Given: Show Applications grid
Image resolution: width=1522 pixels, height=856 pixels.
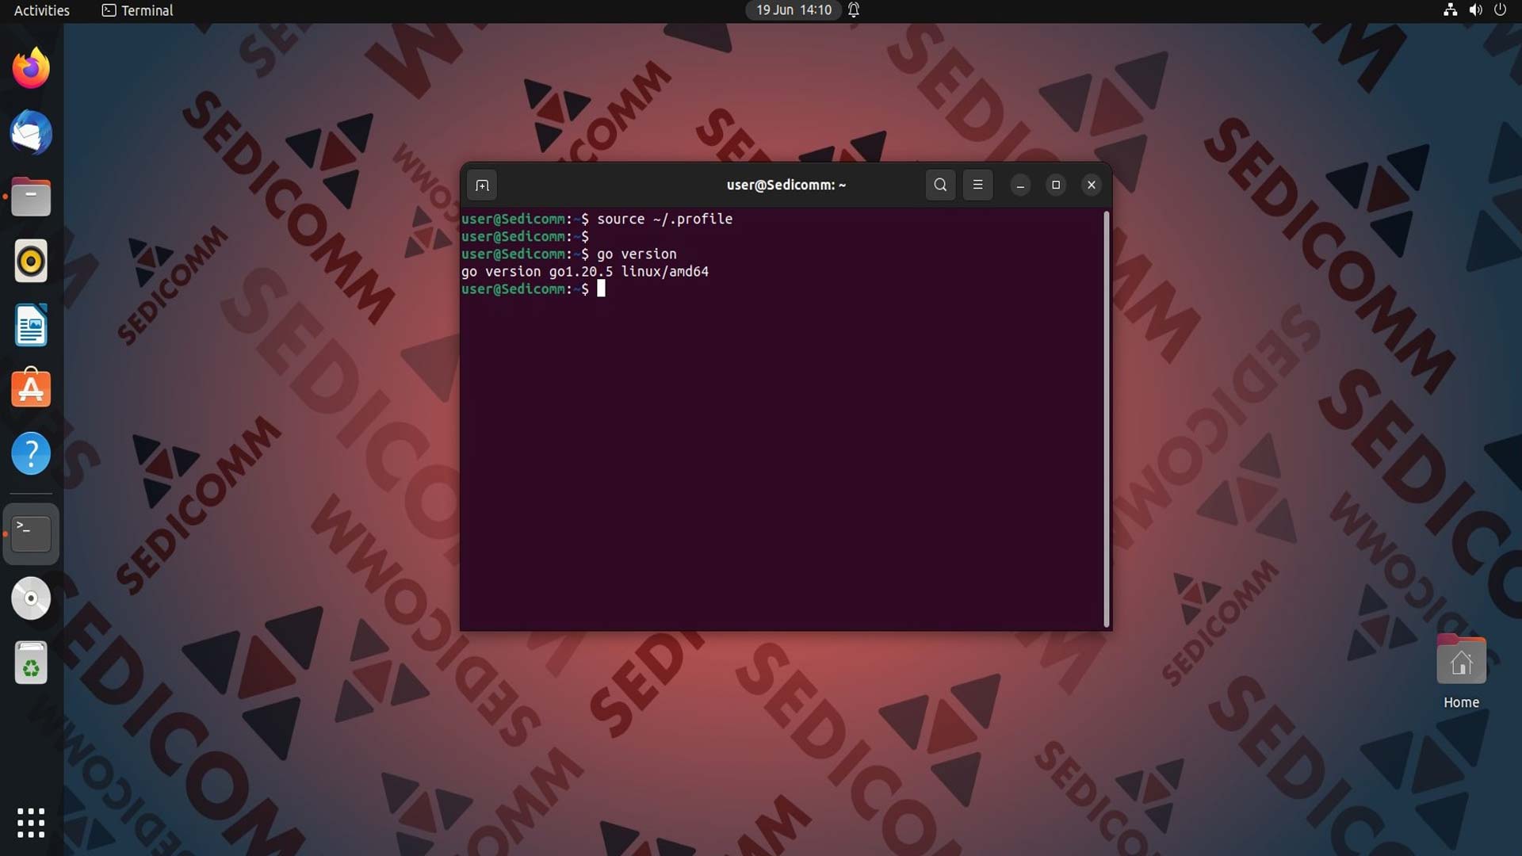Looking at the screenshot, I should pyautogui.click(x=31, y=823).
